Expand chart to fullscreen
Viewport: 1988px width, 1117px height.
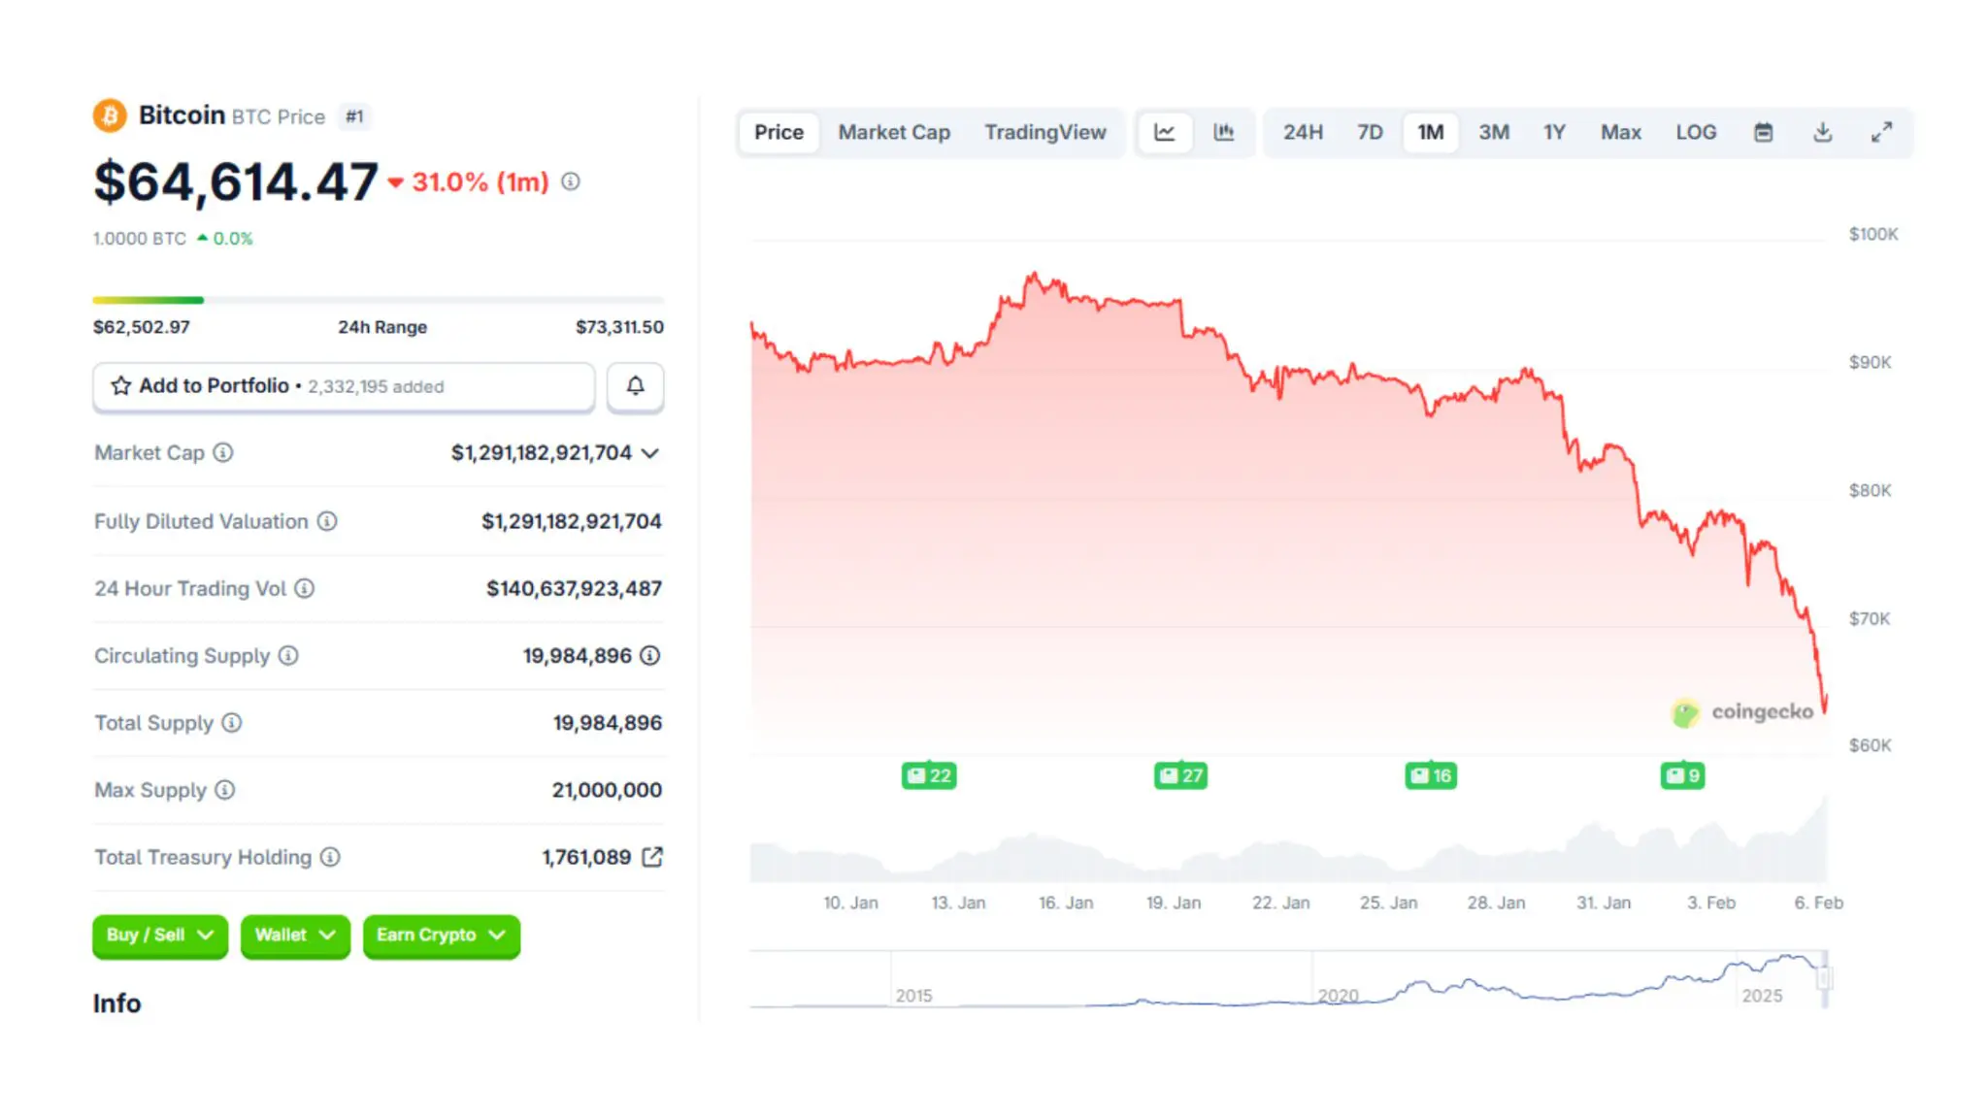click(x=1881, y=133)
